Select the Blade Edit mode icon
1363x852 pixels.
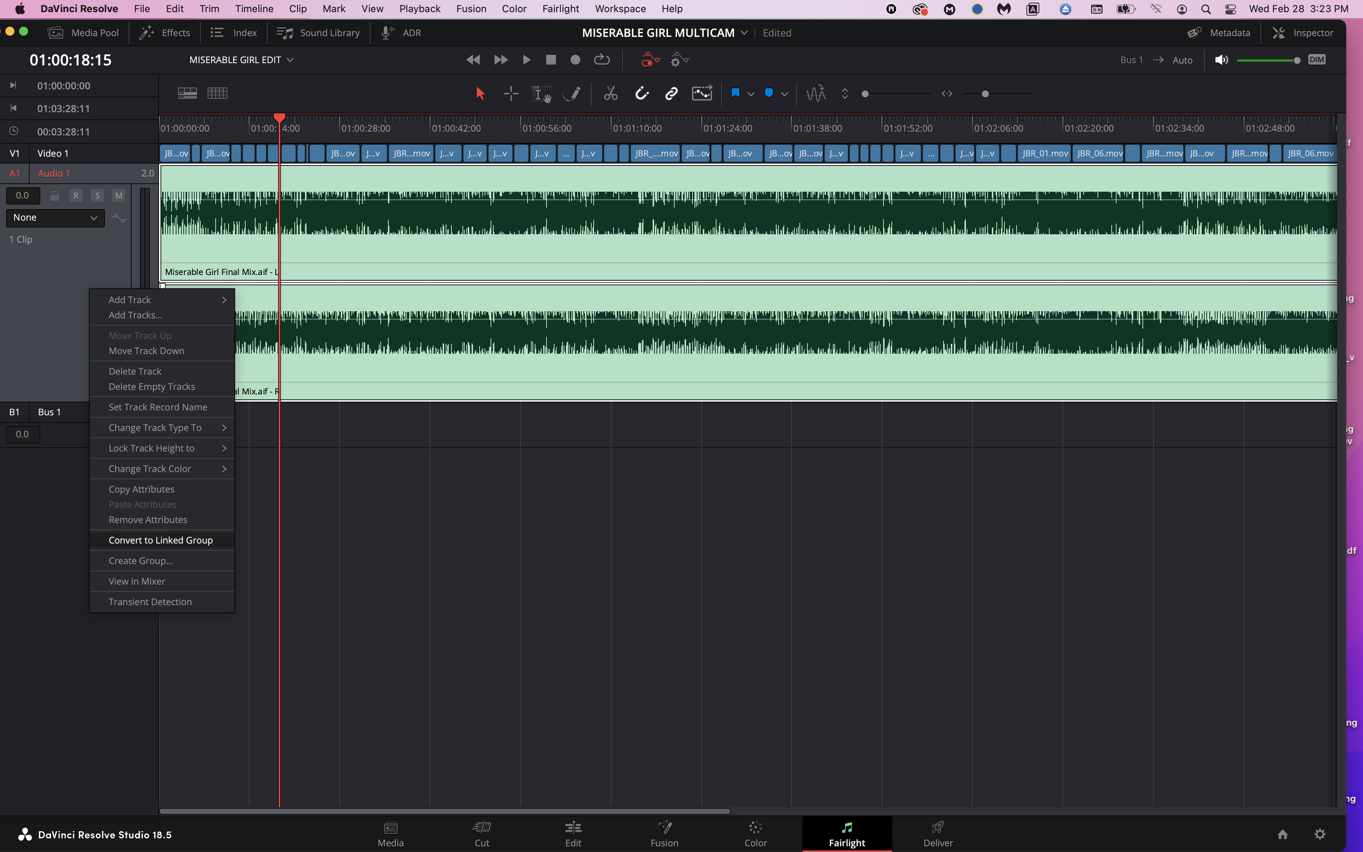610,92
